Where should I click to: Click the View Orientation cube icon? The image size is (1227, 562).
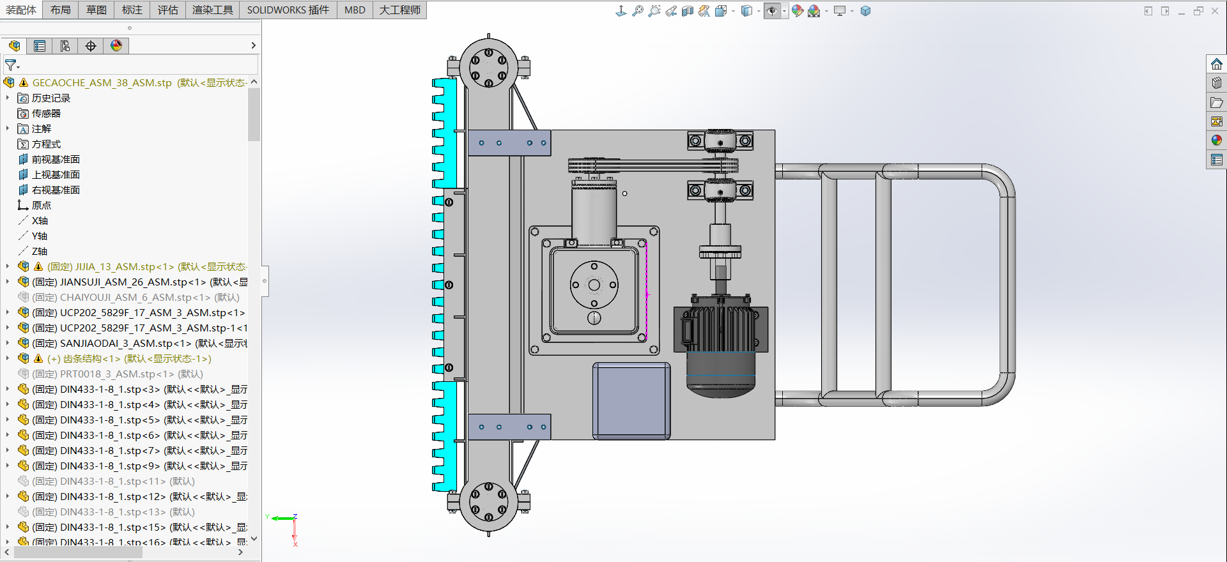point(721,11)
